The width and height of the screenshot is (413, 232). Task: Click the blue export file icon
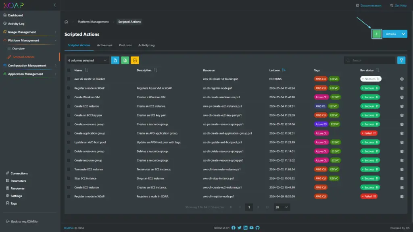coord(115,60)
